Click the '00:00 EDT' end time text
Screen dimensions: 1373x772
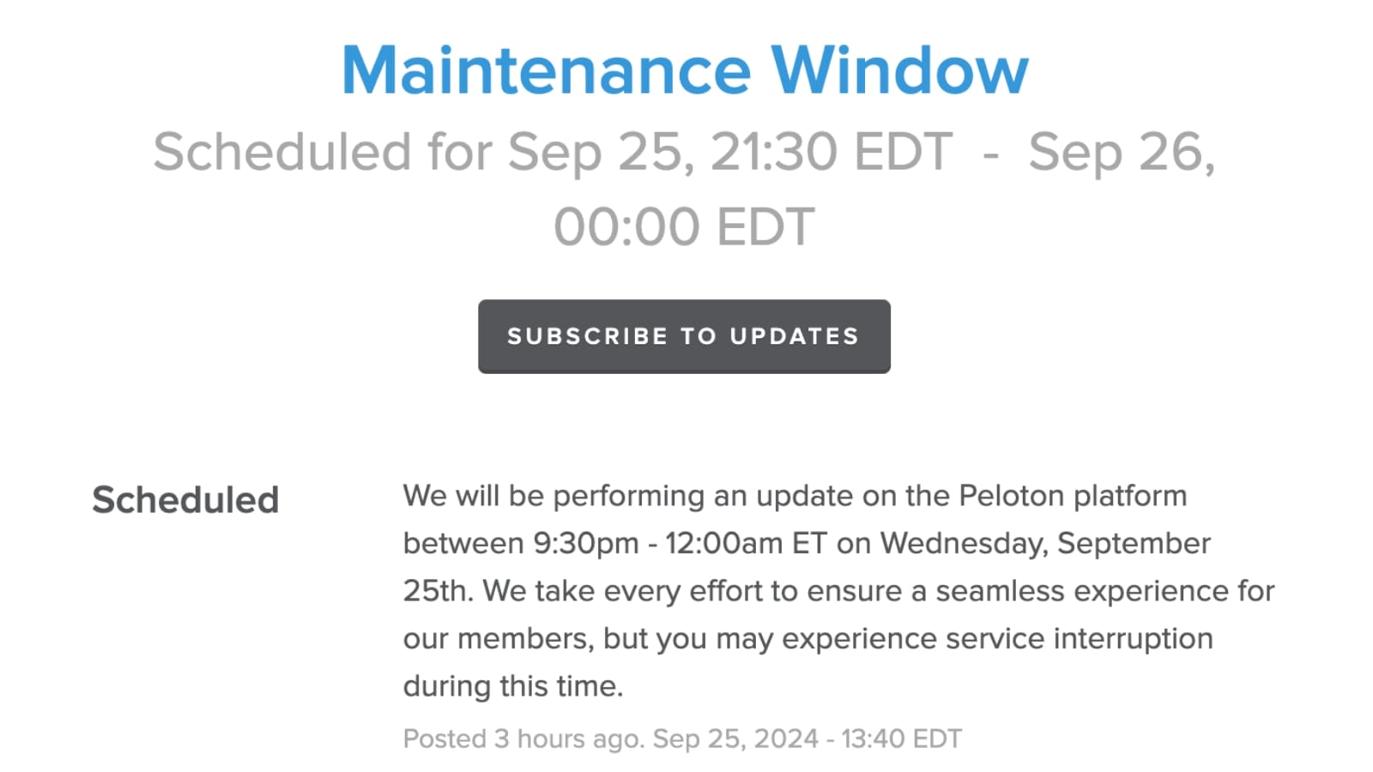(x=684, y=227)
